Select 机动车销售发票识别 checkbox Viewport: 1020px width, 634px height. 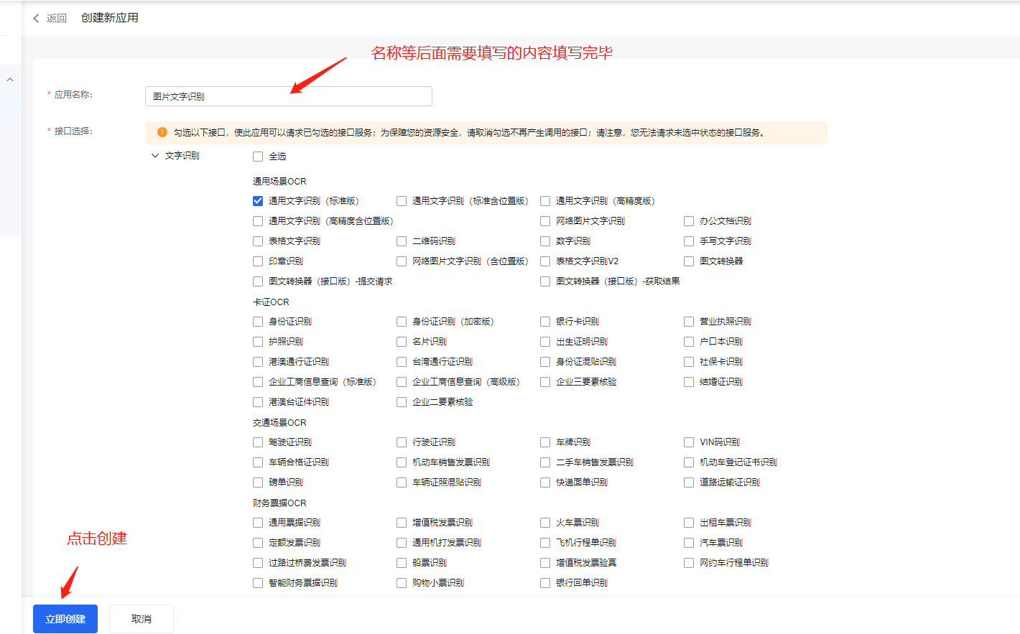[402, 462]
